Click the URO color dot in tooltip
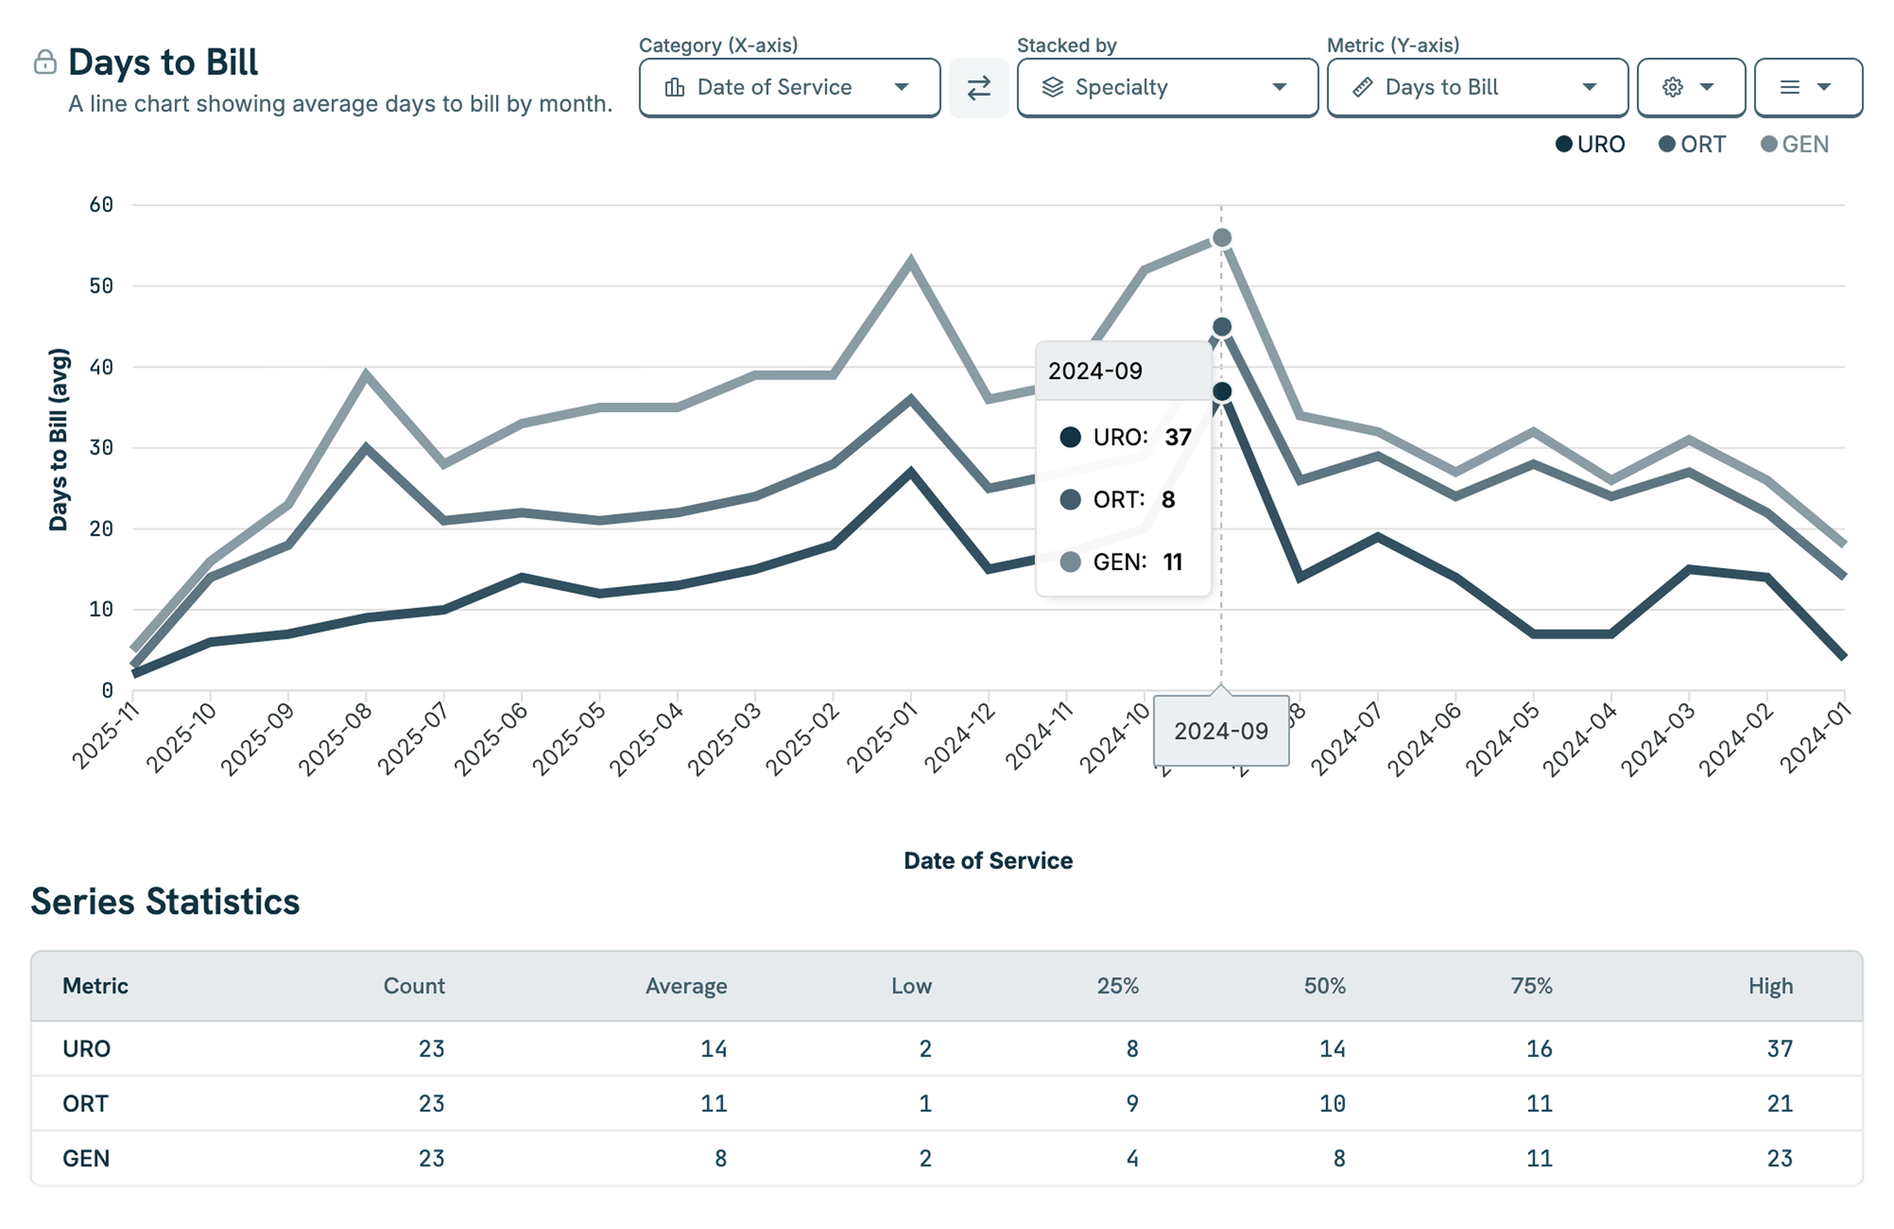Image resolution: width=1894 pixels, height=1229 pixels. [x=1070, y=437]
